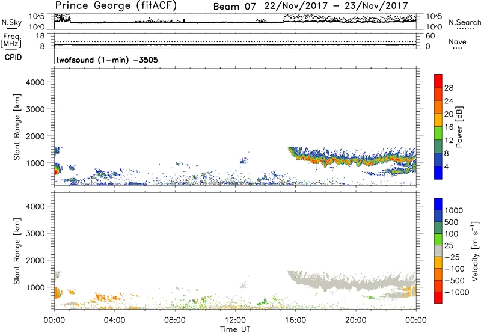Click the '12:00' time axis tick label
This screenshot has height=333, width=481.
[x=235, y=320]
